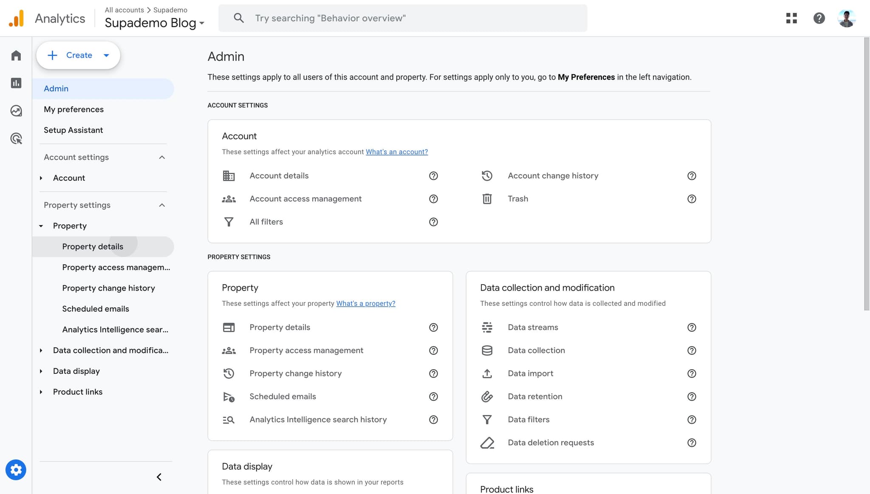The image size is (870, 494).
Task: Open the Home icon in left rail
Action: (16, 56)
